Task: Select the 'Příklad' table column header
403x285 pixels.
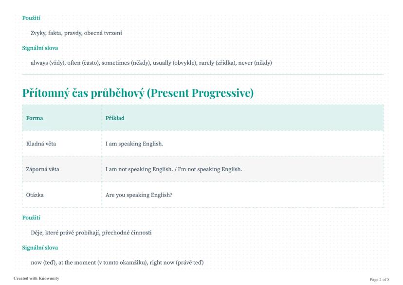Action: point(115,118)
